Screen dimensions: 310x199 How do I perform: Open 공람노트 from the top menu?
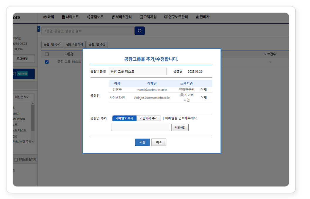tap(95, 17)
